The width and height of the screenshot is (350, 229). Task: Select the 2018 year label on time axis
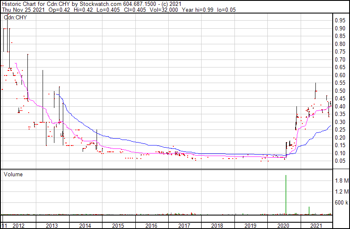[x=218, y=226]
